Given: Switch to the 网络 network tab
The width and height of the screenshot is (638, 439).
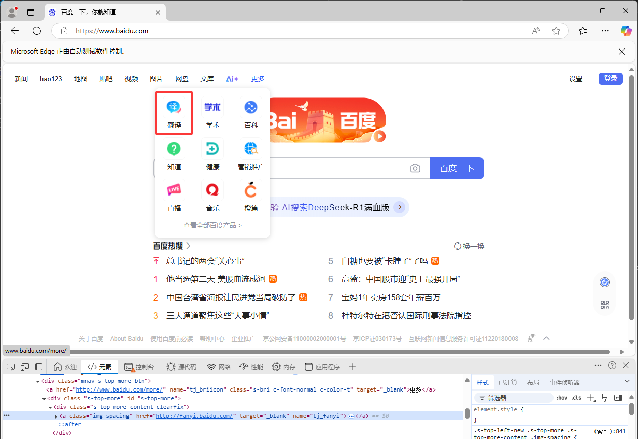Looking at the screenshot, I should pyautogui.click(x=219, y=367).
